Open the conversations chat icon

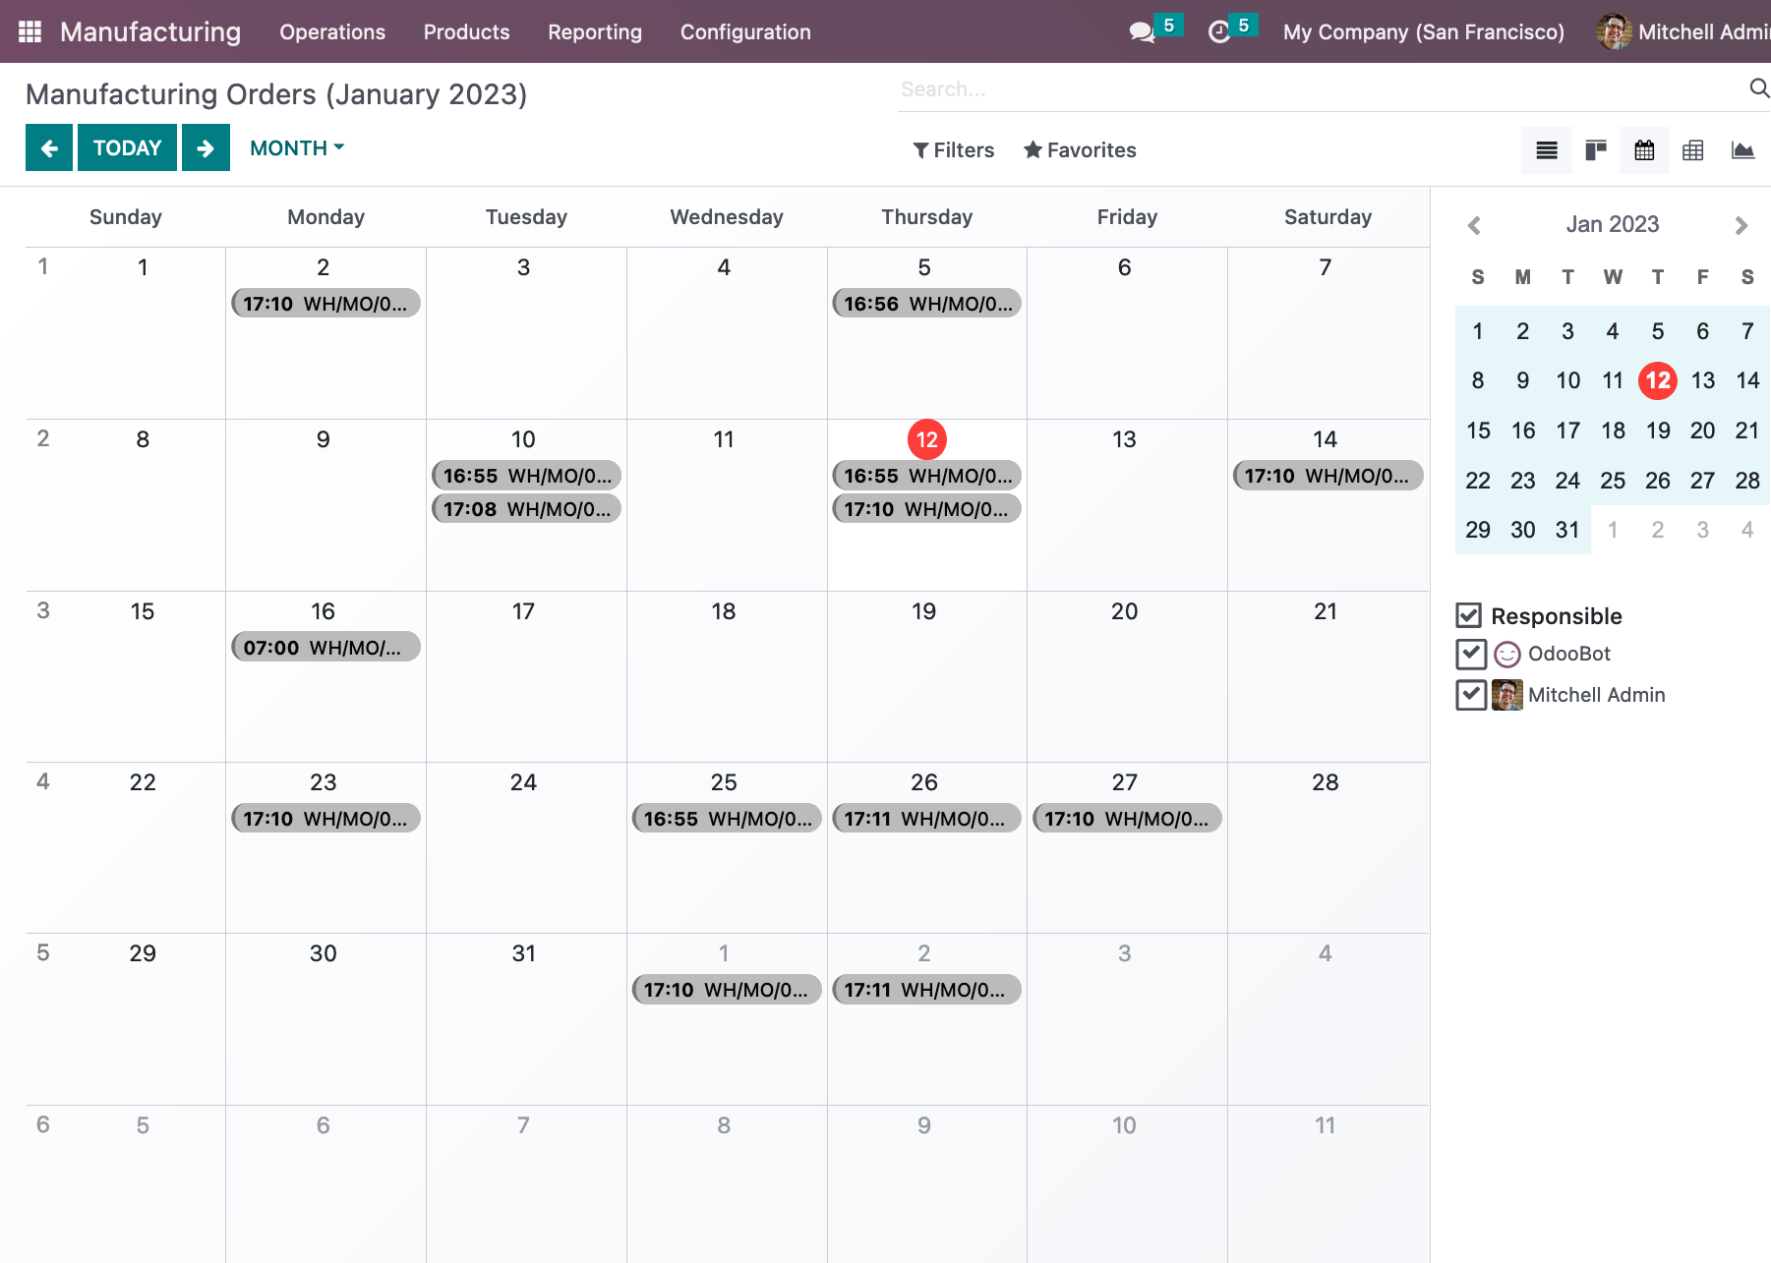(x=1141, y=32)
